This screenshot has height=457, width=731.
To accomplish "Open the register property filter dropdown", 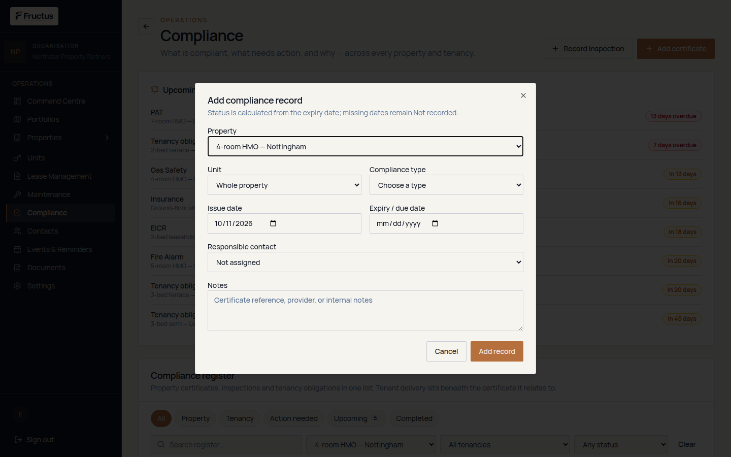I will click(x=371, y=445).
